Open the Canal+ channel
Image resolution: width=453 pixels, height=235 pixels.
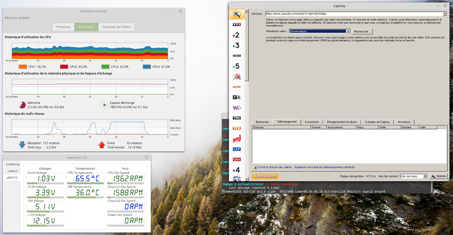237,55
